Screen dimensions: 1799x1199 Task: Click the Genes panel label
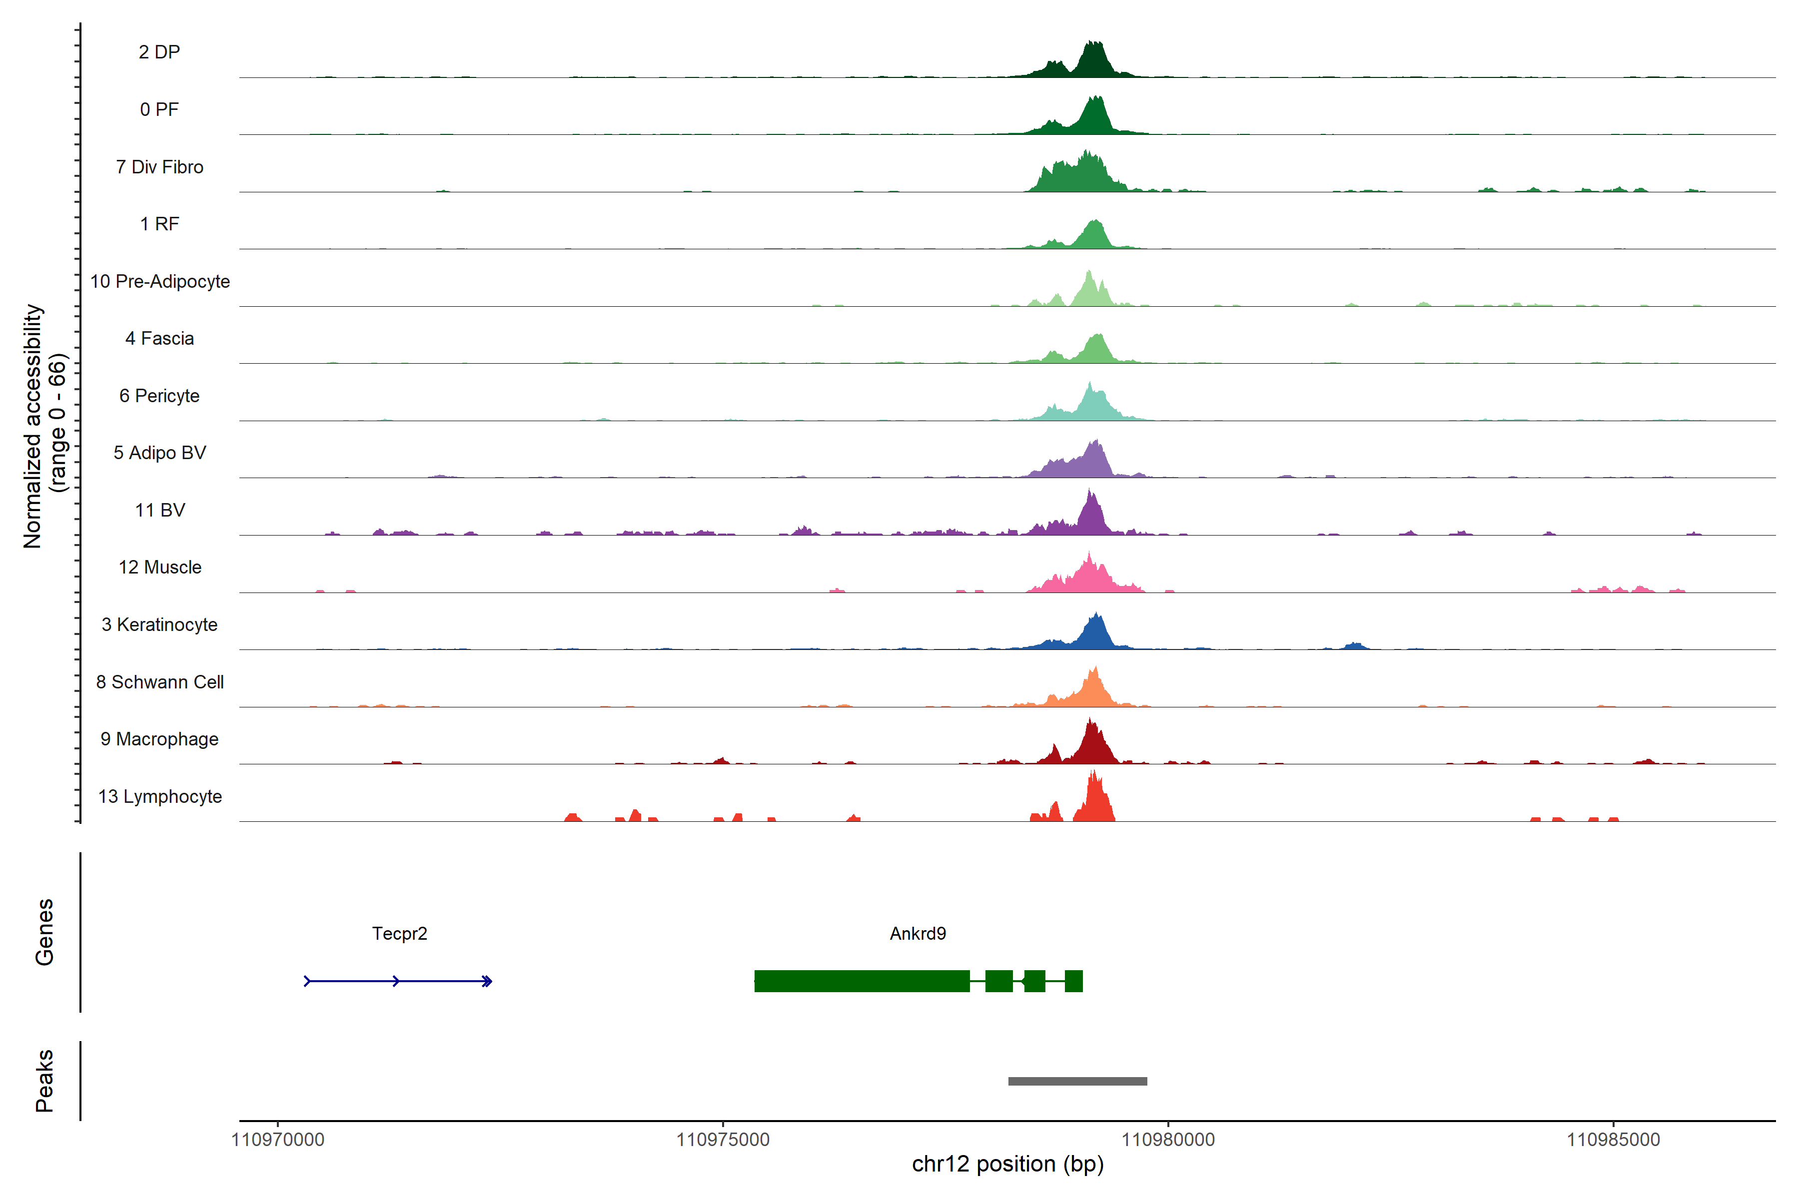click(x=44, y=932)
